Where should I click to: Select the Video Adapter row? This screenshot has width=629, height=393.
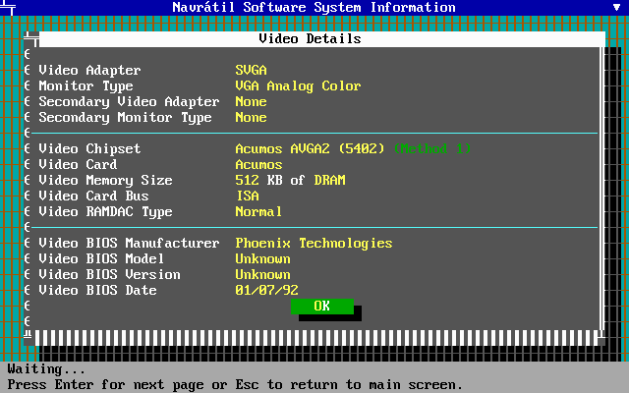point(89,71)
